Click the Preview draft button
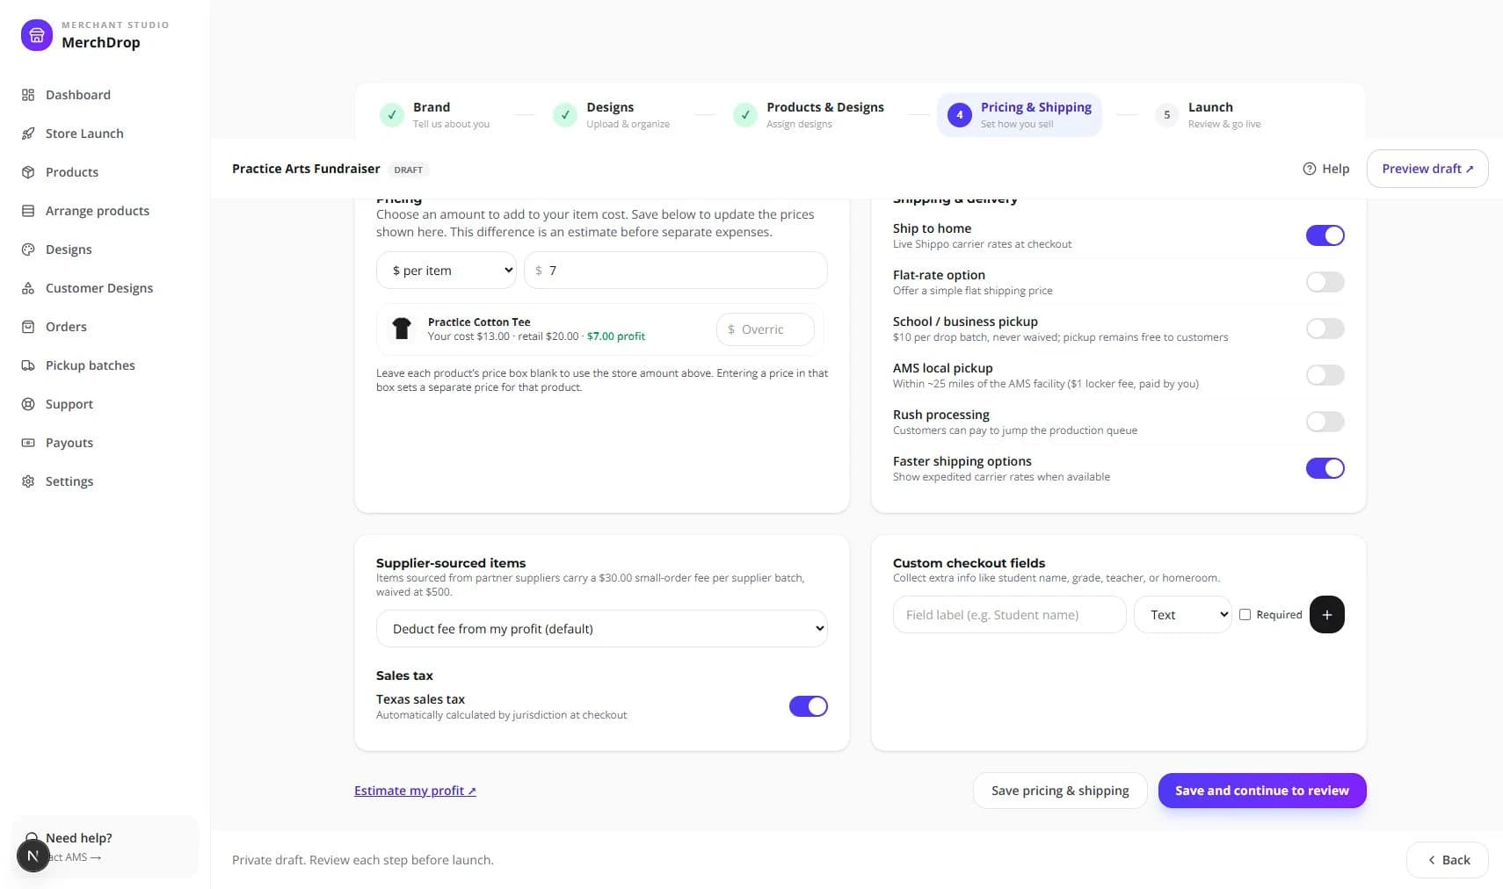The width and height of the screenshot is (1503, 889). [1427, 169]
